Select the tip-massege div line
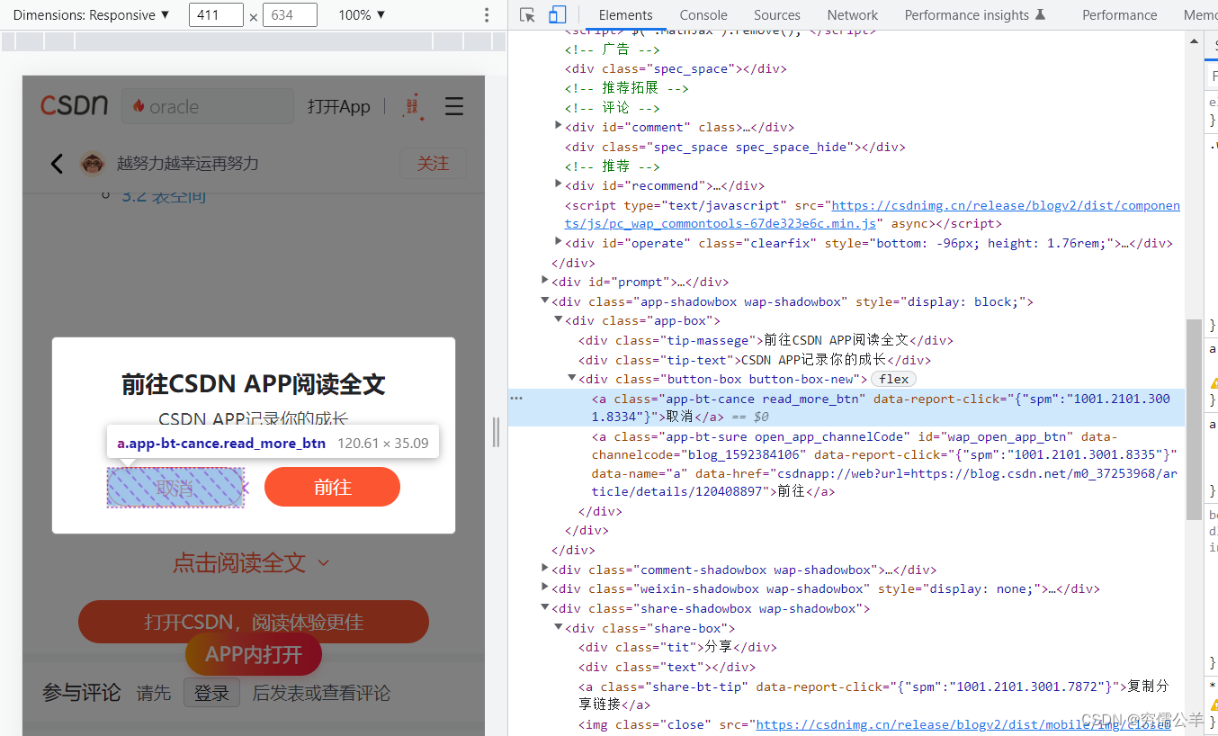 click(x=766, y=340)
